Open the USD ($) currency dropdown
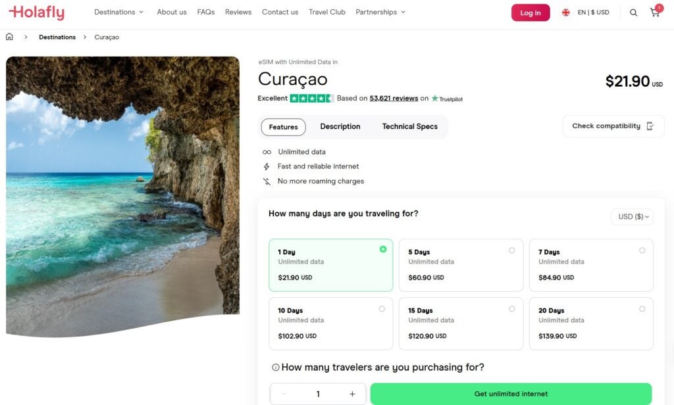This screenshot has width=674, height=405. tap(632, 216)
